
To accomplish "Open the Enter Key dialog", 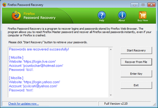I will pos(136,74).
